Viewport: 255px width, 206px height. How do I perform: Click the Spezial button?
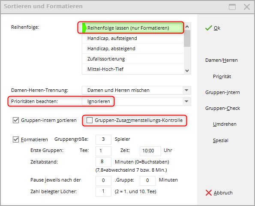click(x=221, y=140)
